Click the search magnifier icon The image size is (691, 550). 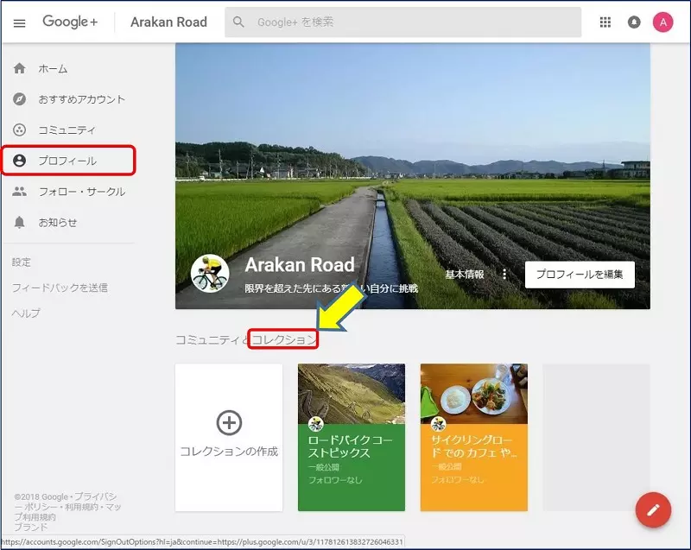tap(238, 22)
